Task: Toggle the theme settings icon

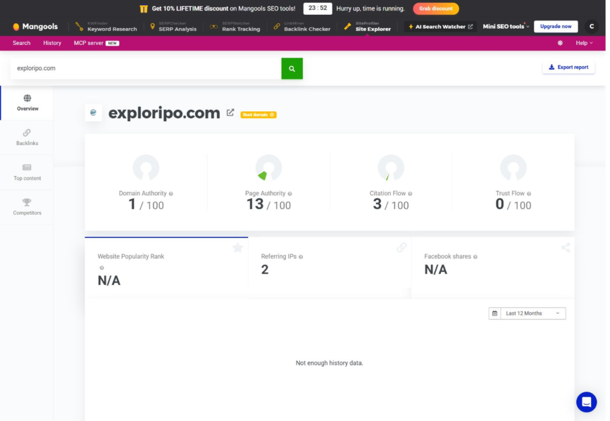Action: (x=560, y=43)
